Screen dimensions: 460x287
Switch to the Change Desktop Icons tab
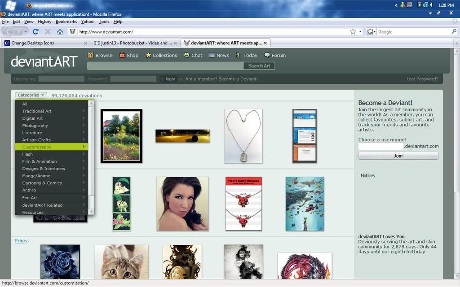point(45,43)
